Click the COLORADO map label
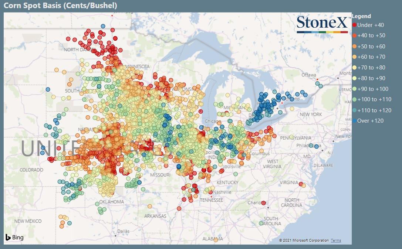The height and width of the screenshot is (249, 402). [x=31, y=170]
